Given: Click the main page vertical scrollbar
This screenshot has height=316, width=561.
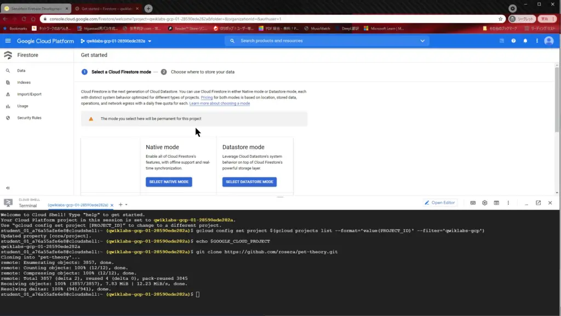Looking at the screenshot, I should [x=557, y=100].
